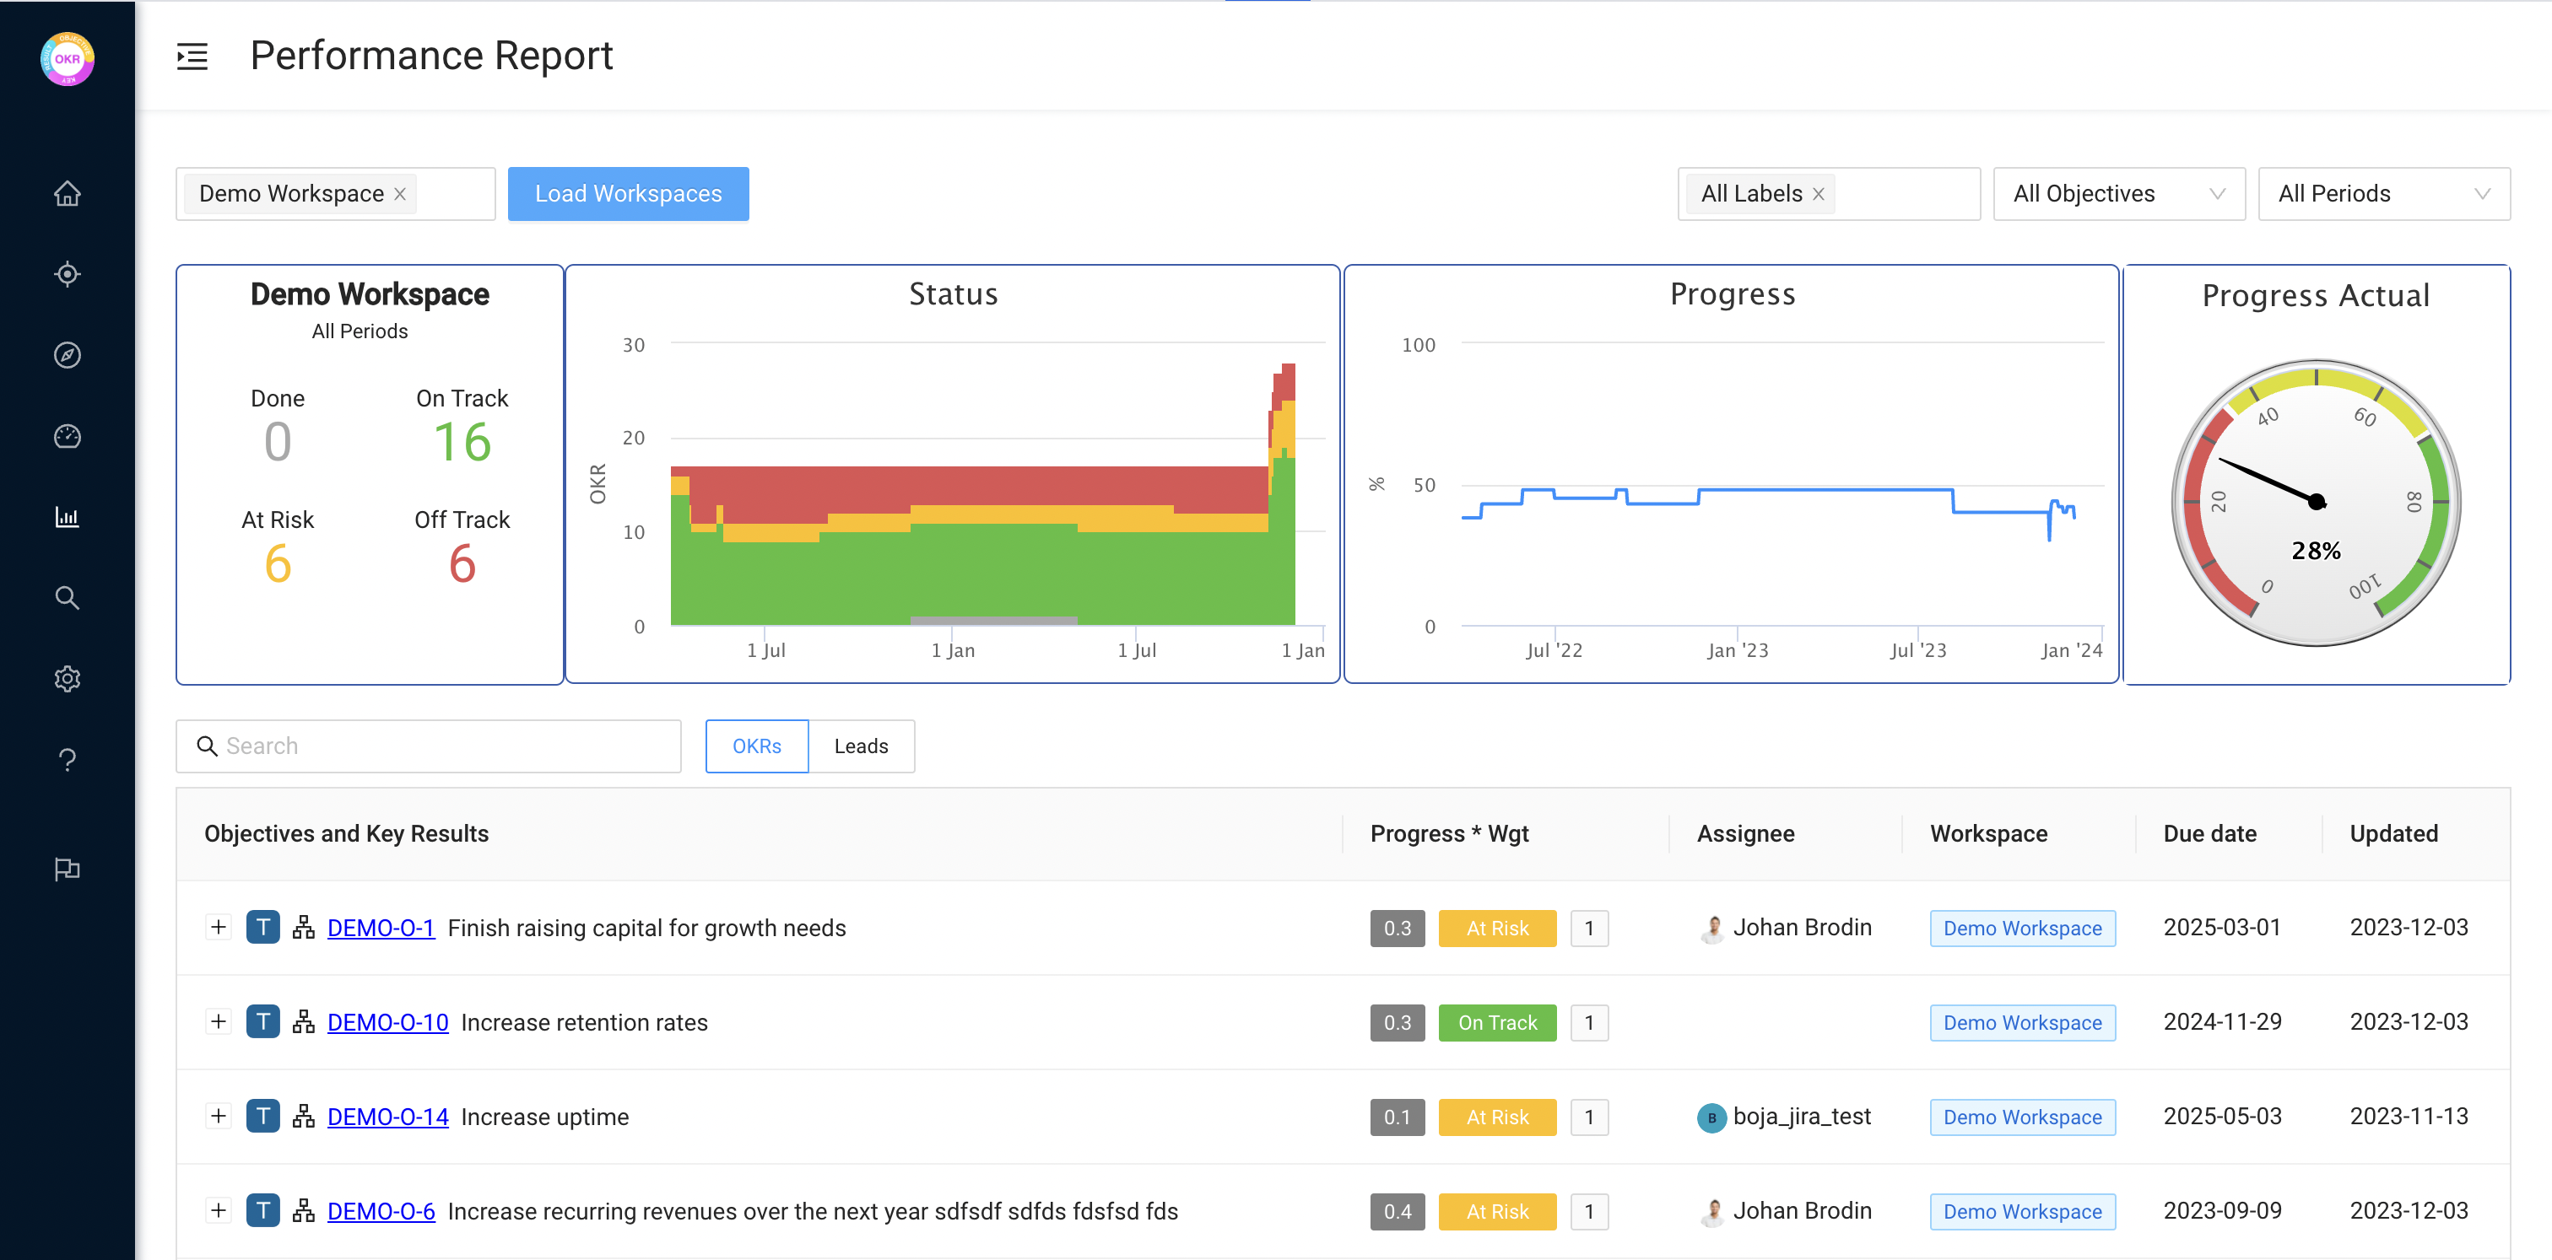Select the OKRs tab
2552x1260 pixels.
(757, 746)
